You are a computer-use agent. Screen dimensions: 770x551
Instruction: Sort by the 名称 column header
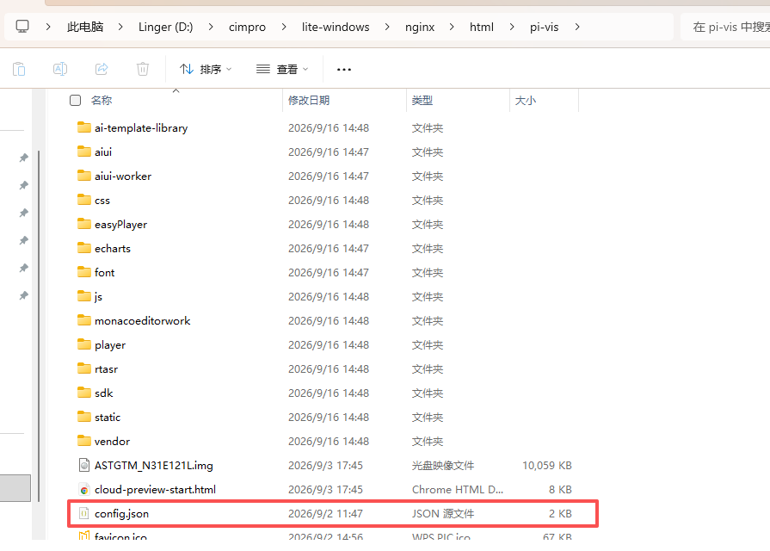pyautogui.click(x=102, y=100)
